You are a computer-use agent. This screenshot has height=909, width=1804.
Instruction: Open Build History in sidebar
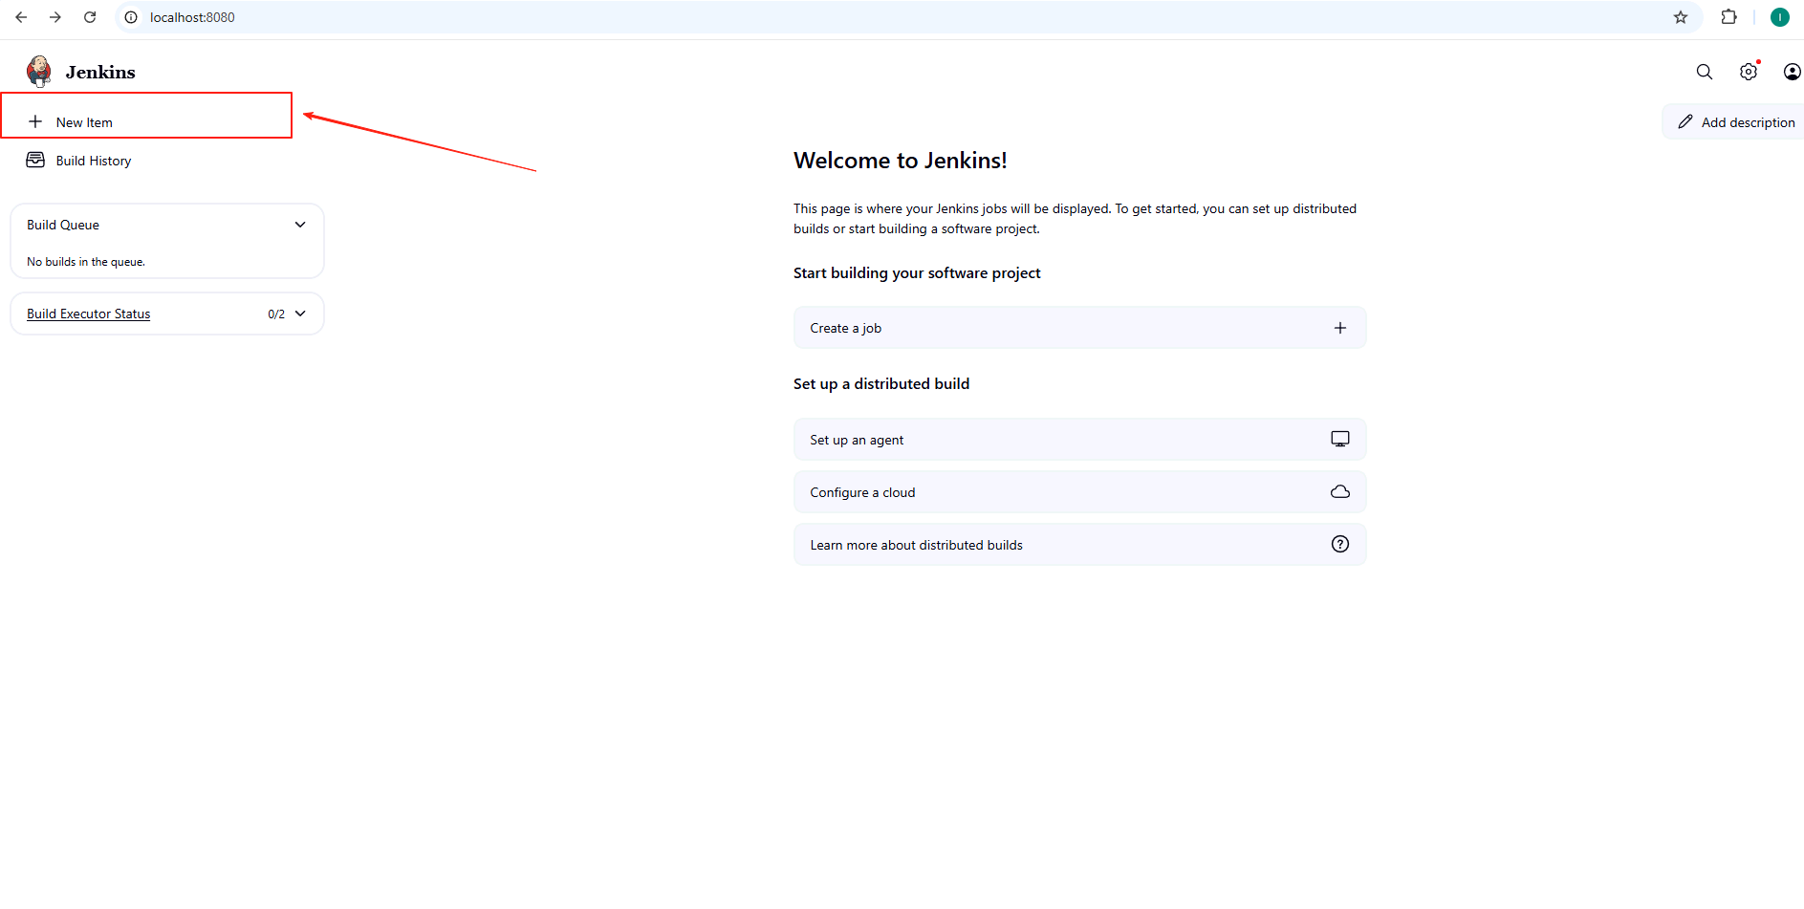click(x=94, y=161)
